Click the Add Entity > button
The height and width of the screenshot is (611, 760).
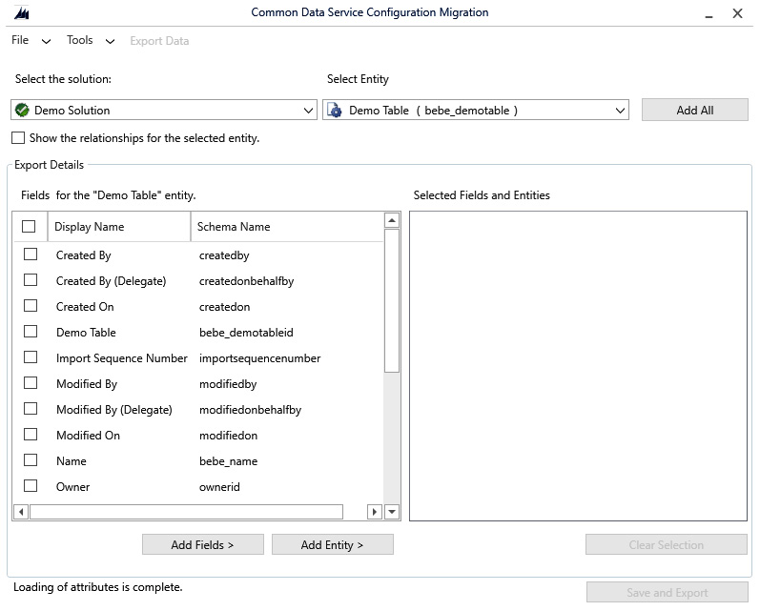(332, 544)
